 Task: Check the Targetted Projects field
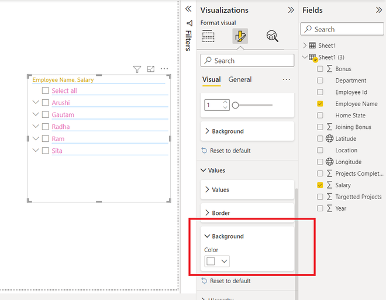(x=320, y=197)
